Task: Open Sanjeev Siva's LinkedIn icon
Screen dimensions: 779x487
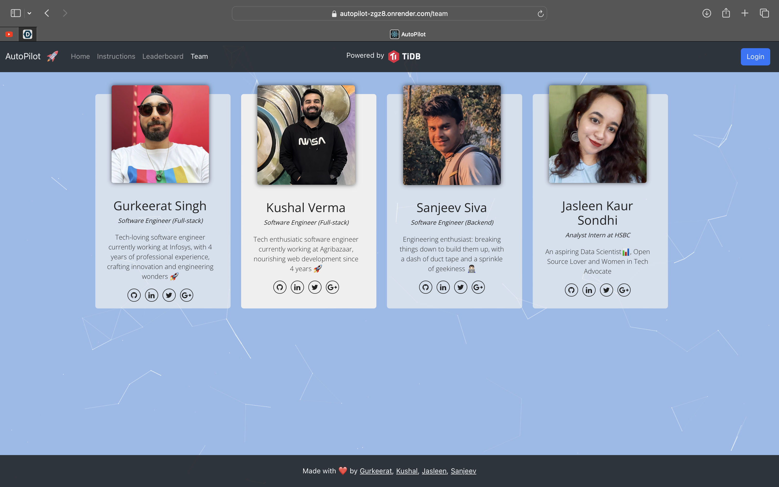Action: point(443,287)
